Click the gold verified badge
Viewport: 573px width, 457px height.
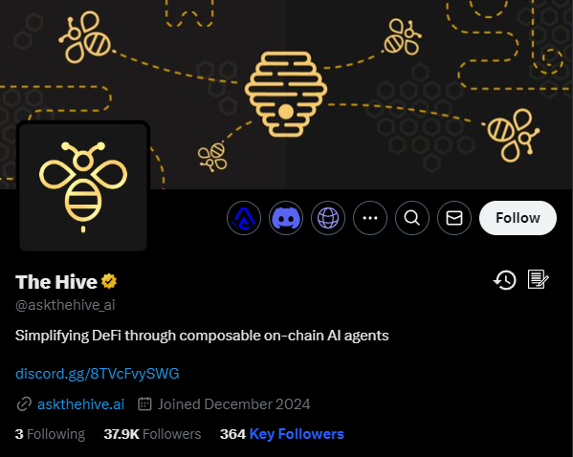click(109, 282)
